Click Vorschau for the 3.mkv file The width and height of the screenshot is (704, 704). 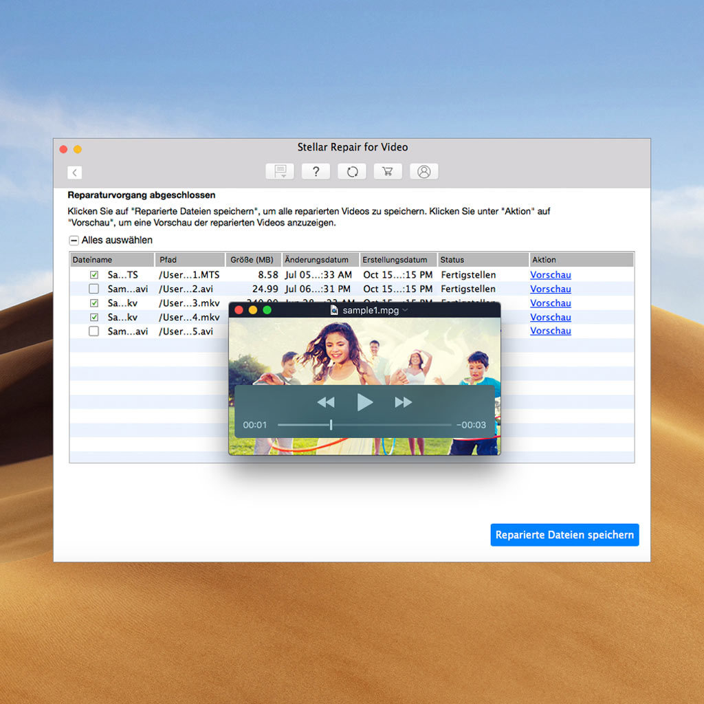551,303
